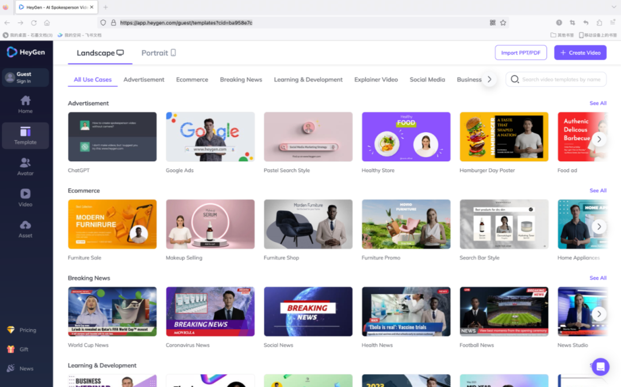Open the Home section in sidebar
The height and width of the screenshot is (387, 621).
pos(25,105)
